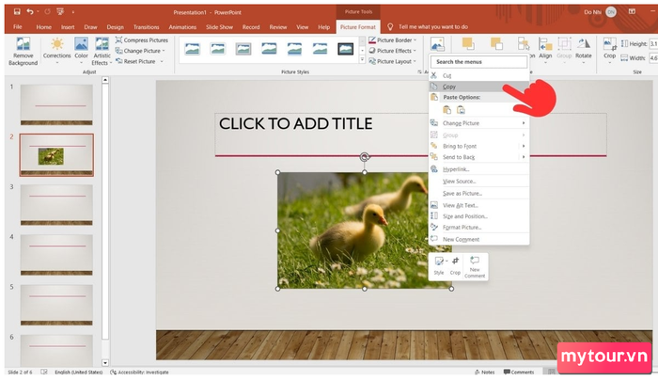Click the Save icon in the quick access toolbar
This screenshot has width=658, height=381.
tap(17, 12)
